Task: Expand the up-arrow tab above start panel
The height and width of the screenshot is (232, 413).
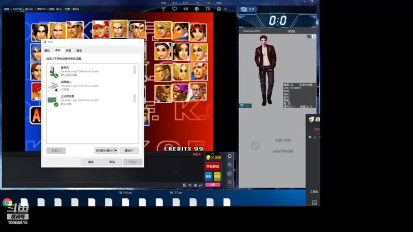Action: pyautogui.click(x=213, y=154)
